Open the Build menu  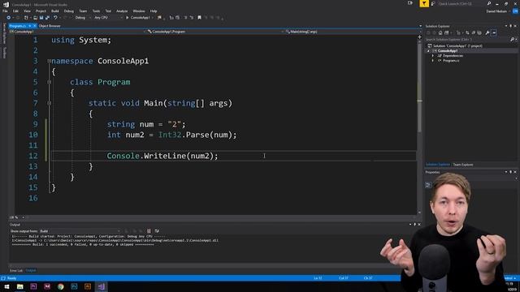pyautogui.click(x=55, y=11)
